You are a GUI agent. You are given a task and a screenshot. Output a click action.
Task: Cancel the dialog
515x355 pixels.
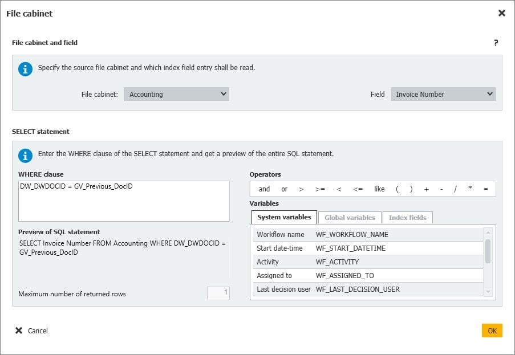[32, 330]
